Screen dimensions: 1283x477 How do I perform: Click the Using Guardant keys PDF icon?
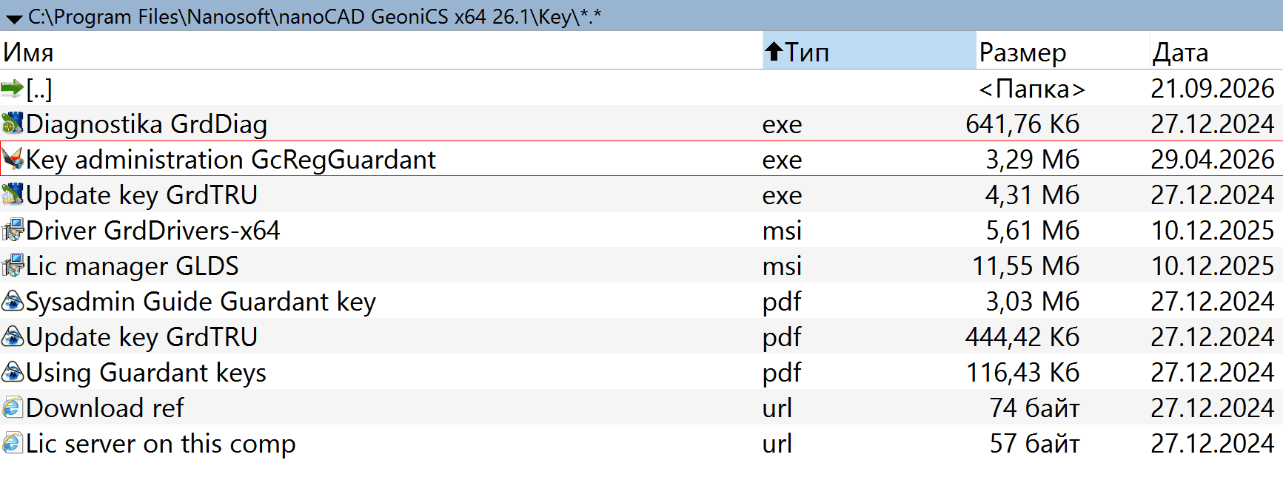[13, 372]
